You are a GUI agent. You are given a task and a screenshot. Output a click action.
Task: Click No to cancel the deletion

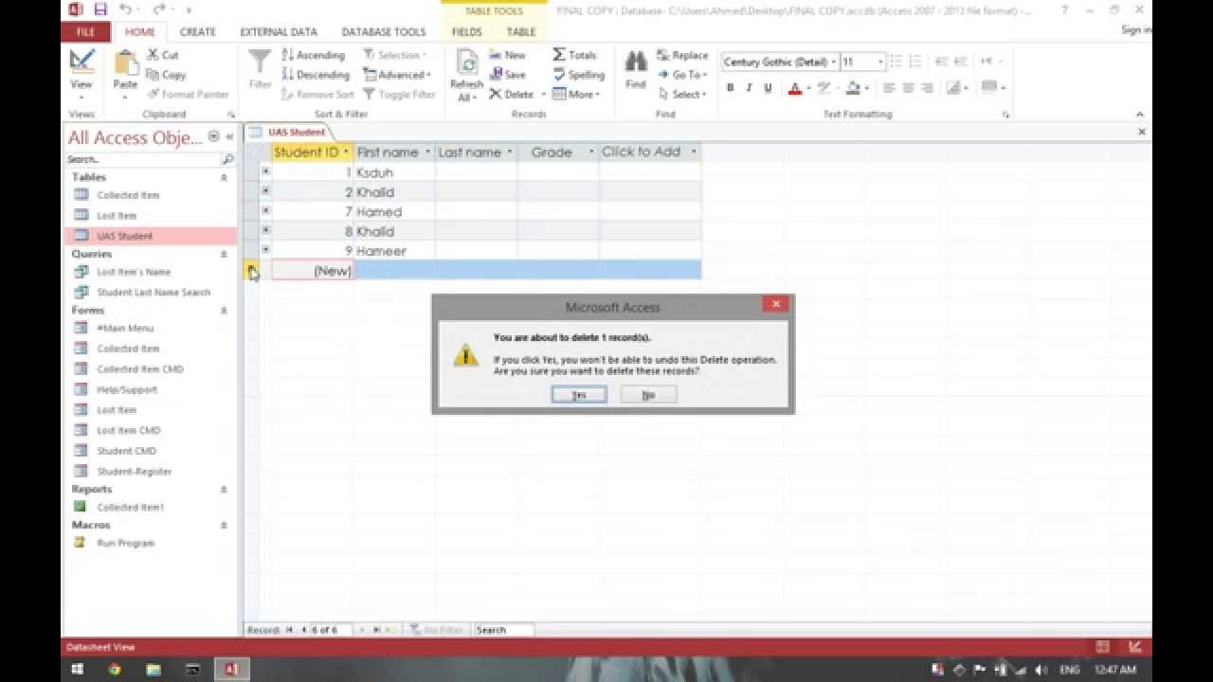[648, 395]
